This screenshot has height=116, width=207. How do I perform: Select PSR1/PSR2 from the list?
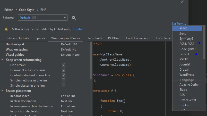(187, 44)
